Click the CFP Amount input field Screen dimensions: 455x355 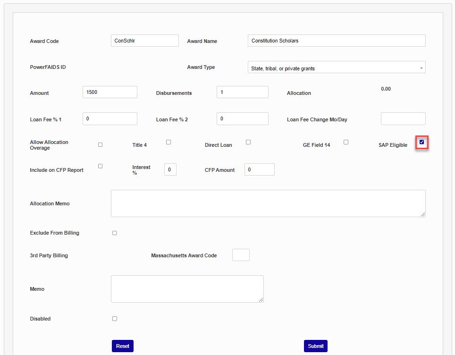click(259, 170)
